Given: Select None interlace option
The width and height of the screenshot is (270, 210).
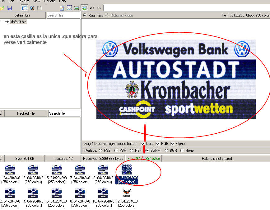Looking at the screenshot, I should click(x=182, y=150).
